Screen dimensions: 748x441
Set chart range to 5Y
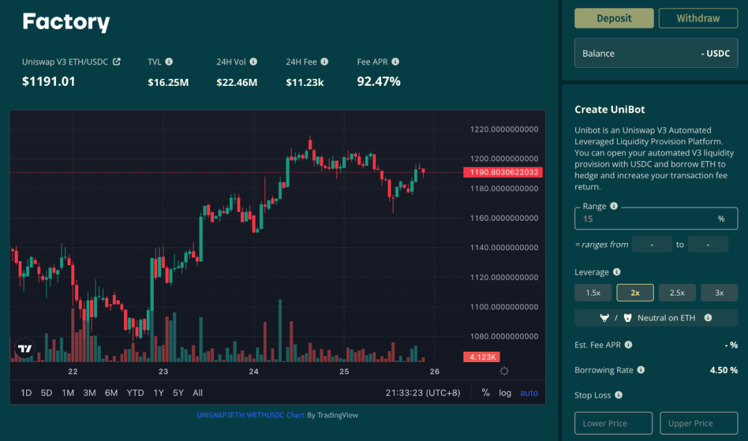point(178,393)
